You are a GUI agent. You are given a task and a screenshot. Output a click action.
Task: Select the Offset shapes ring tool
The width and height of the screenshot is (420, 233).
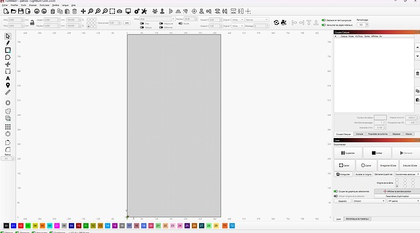(x=8, y=103)
